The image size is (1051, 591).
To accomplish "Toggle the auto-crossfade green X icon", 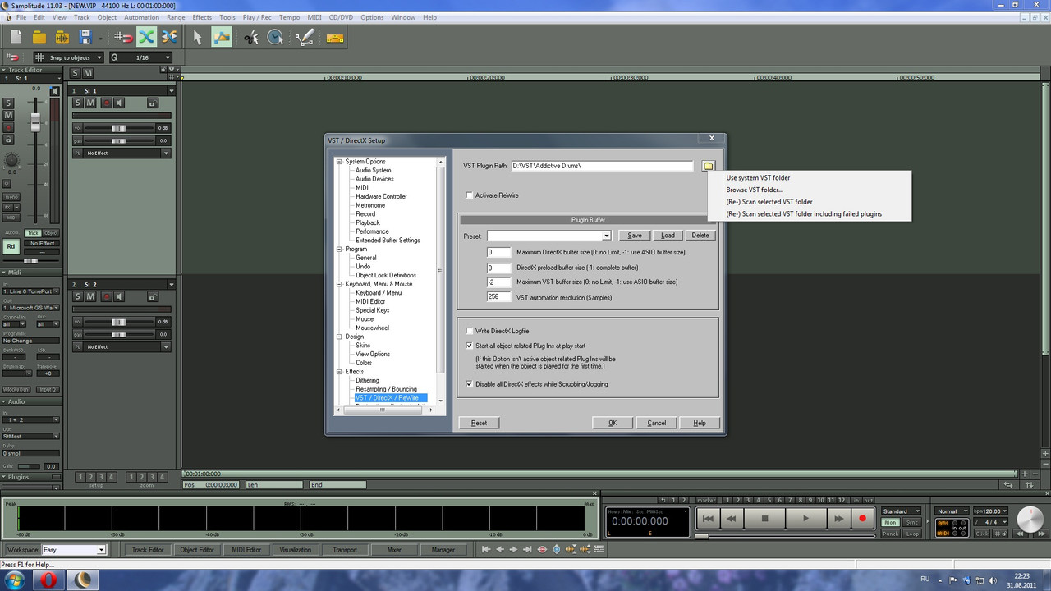I will click(146, 36).
